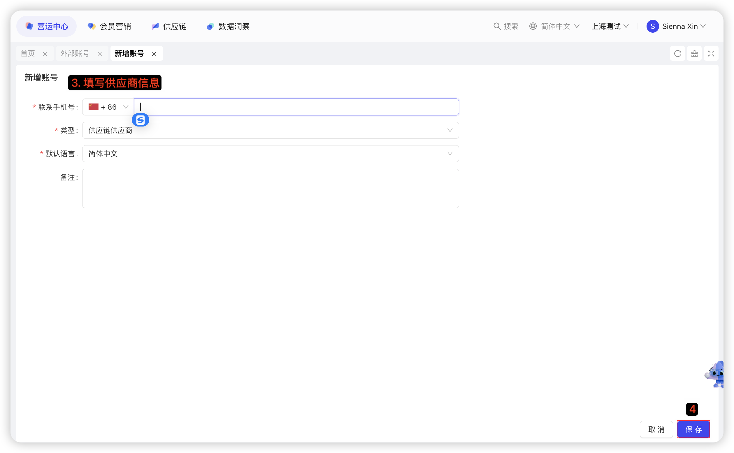Open the +86 country code dropdown
734x453 pixels.
click(x=108, y=107)
